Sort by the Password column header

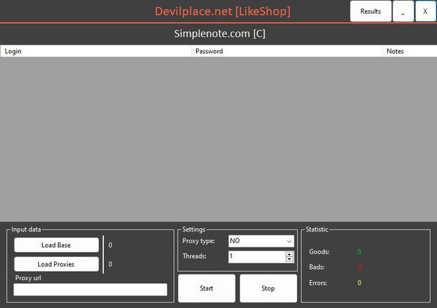(287, 51)
